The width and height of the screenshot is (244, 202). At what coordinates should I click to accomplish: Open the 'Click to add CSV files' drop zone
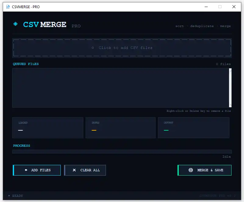coord(122,48)
